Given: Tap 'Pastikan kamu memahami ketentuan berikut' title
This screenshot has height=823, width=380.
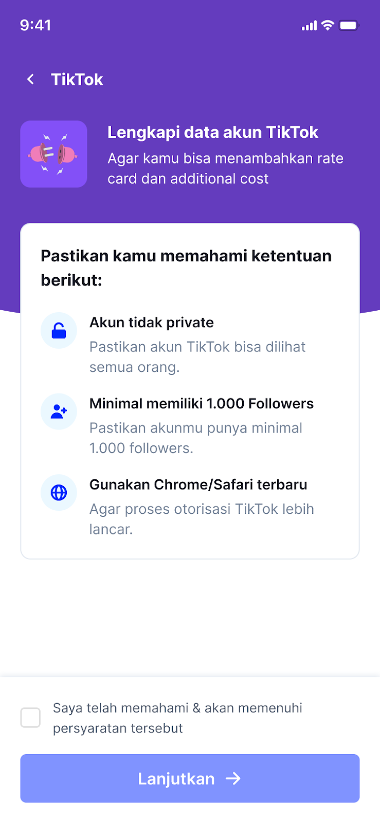Looking at the screenshot, I should [186, 267].
